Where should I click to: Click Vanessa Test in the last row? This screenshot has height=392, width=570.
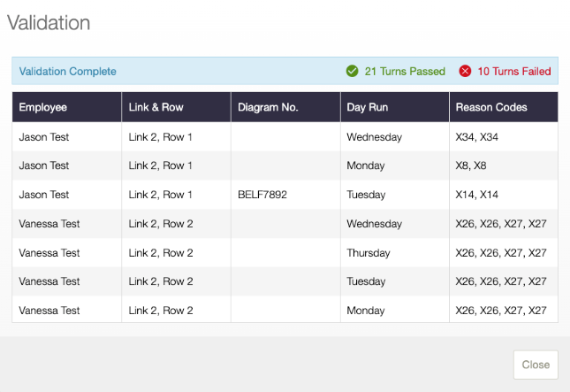[49, 311]
